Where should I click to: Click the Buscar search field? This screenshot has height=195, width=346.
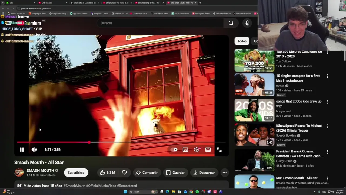point(160,23)
